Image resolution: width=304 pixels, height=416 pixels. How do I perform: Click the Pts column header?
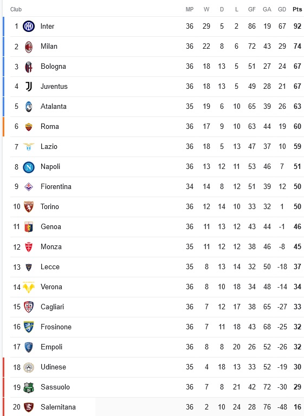297,9
